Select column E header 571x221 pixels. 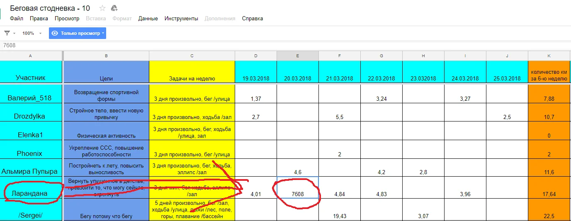(298, 56)
